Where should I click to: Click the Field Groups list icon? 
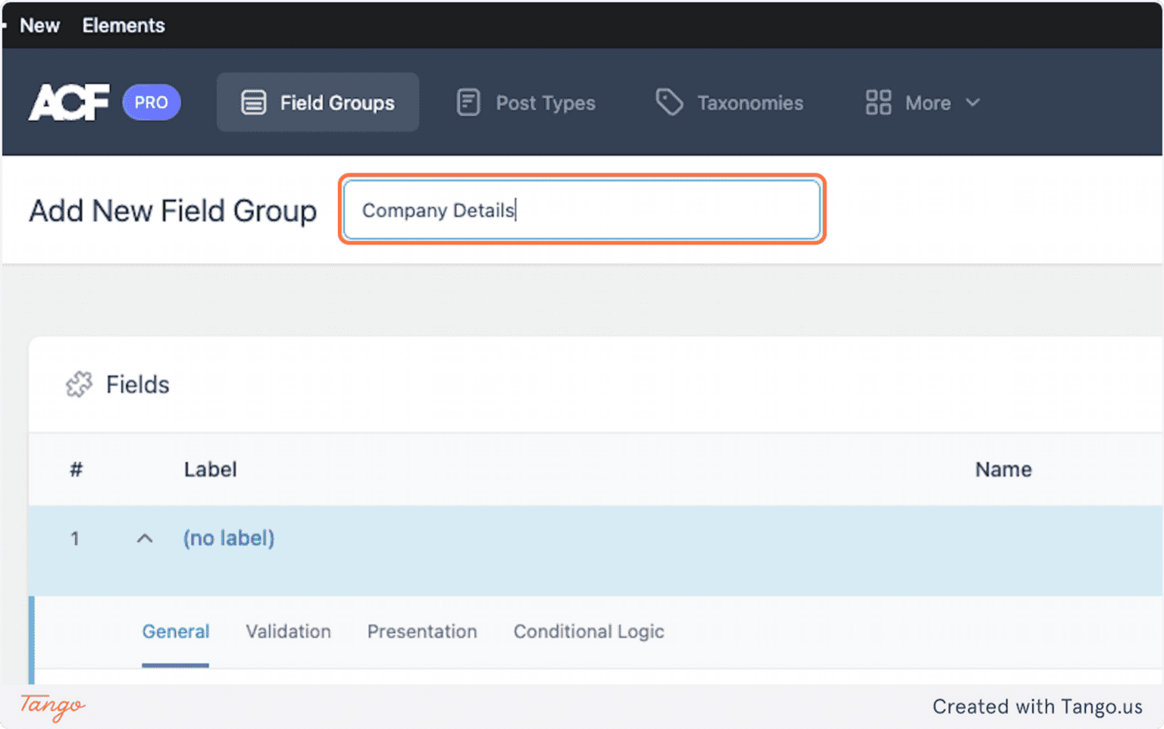pos(253,102)
